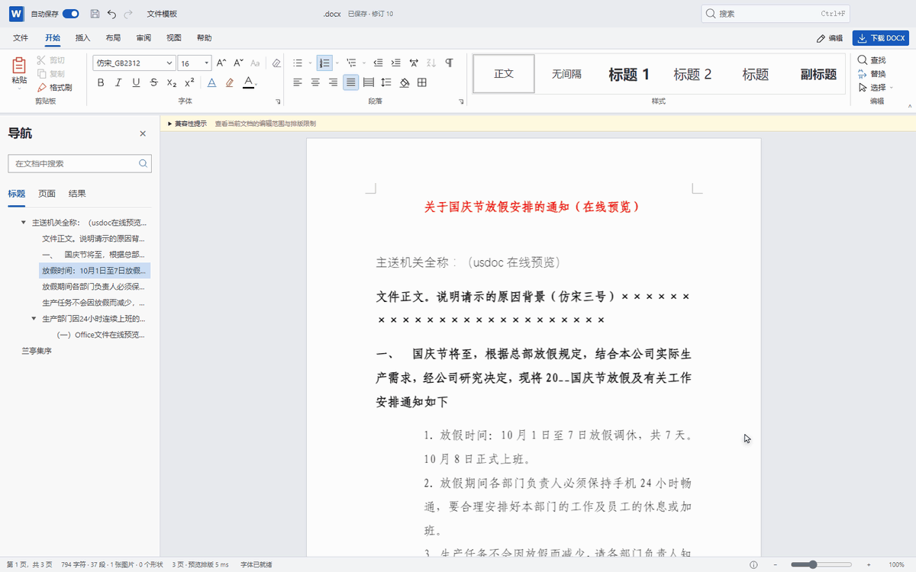
Task: Open multilevel list dropdown arrow
Action: 363,63
